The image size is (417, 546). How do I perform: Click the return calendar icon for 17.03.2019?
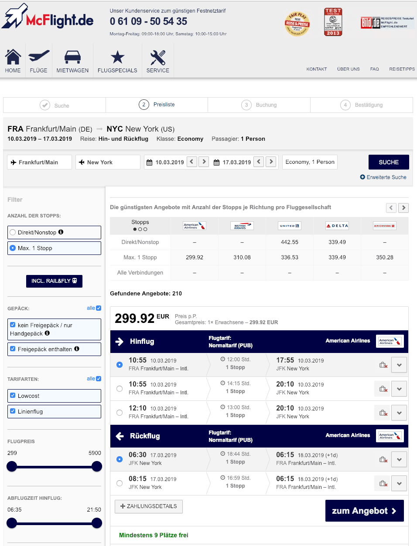[217, 163]
